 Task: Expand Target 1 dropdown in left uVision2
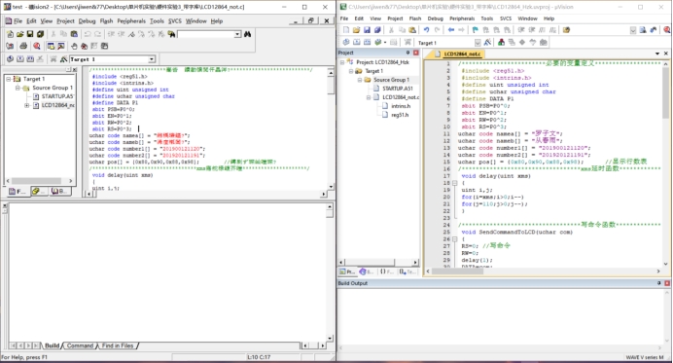[x=152, y=59]
